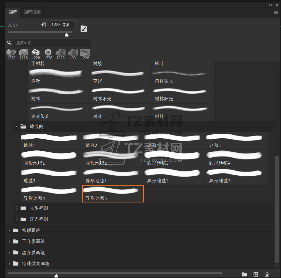
Task: Select the first recent brush 1228
Action: coord(11,55)
